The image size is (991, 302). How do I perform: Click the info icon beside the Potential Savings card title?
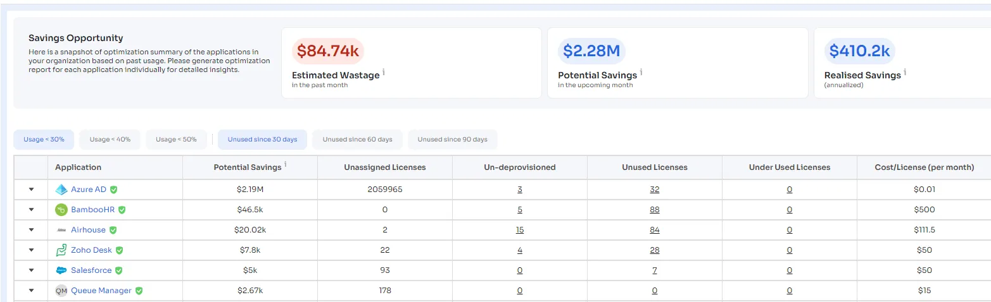(x=641, y=73)
